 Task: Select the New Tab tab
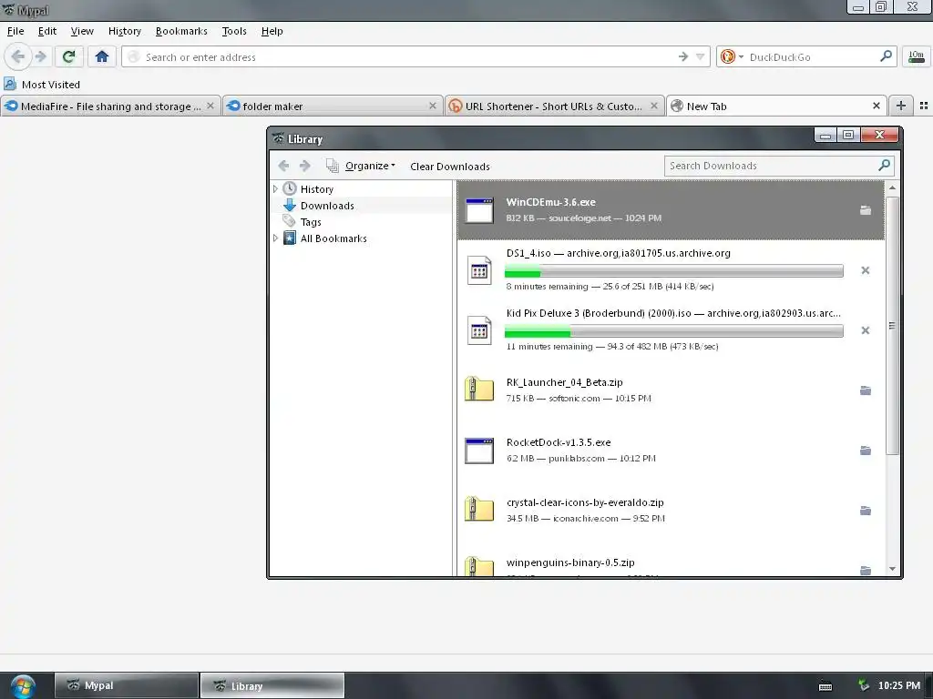(x=775, y=106)
